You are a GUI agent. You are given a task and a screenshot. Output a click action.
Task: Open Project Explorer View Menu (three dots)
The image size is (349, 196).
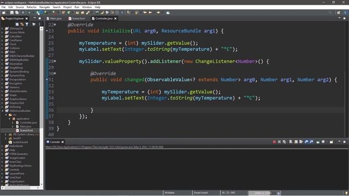click(40, 24)
